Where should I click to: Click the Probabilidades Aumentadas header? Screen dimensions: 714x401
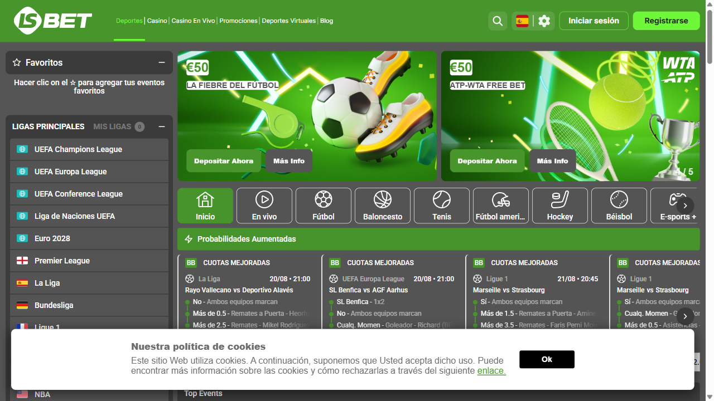(x=438, y=239)
